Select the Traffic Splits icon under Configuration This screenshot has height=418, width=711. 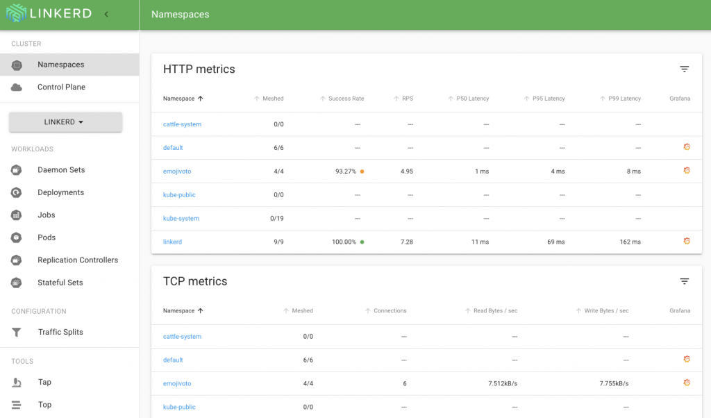click(x=17, y=332)
